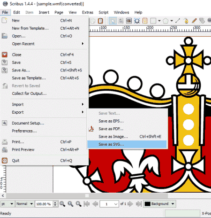Open the unit 'pt' dropdown
211x218 pixels.
pyautogui.click(x=7, y=204)
